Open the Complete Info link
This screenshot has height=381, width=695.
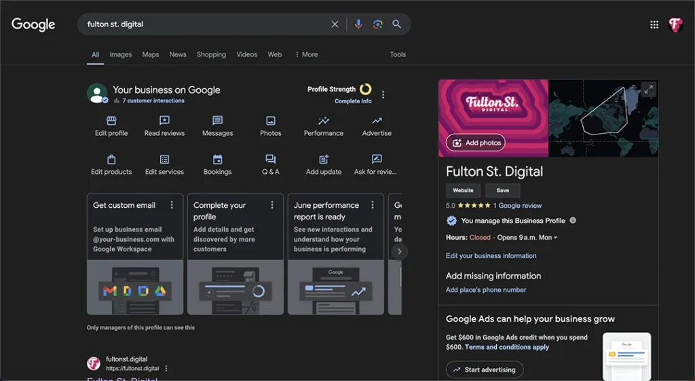(x=353, y=101)
